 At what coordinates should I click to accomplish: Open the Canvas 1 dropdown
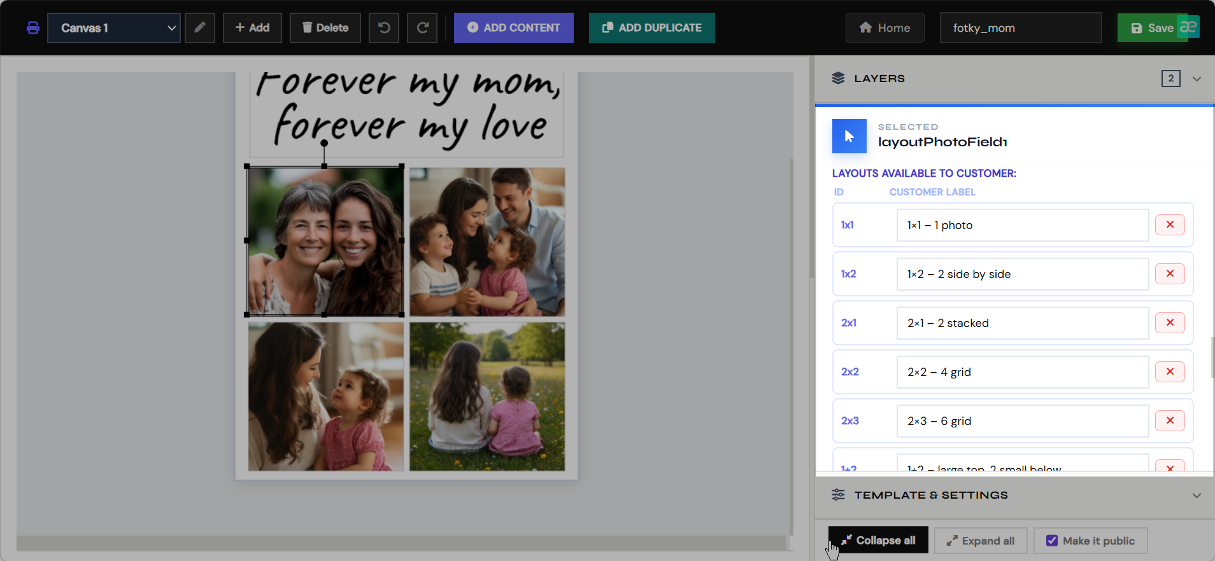[x=114, y=28]
